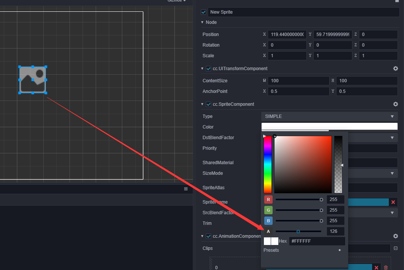This screenshot has height=270, width=404.
Task: Open the bottom panel hamburger menu
Action: [x=186, y=189]
